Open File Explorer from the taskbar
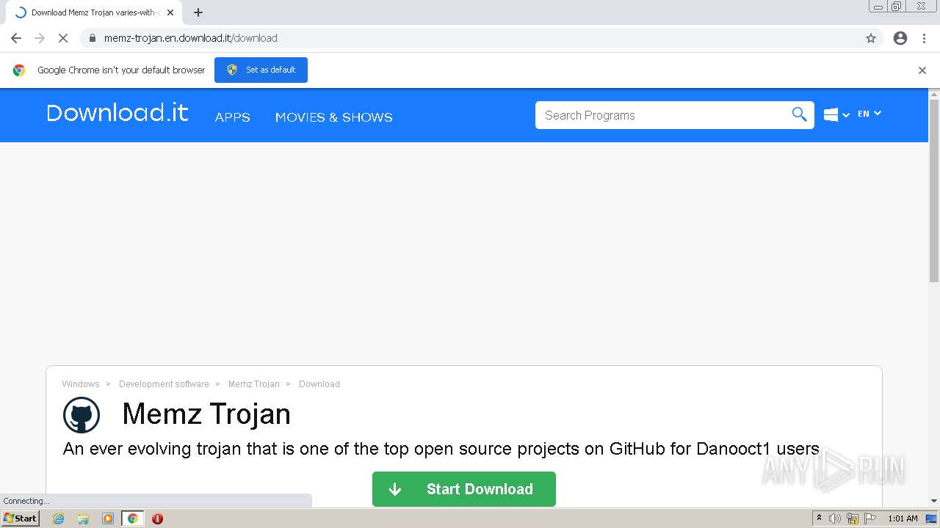 [x=83, y=518]
